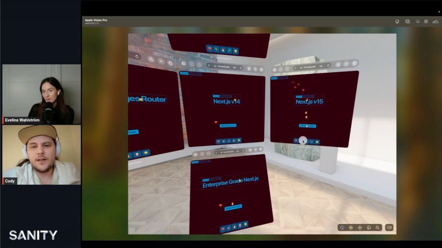442x248 pixels.
Task: Click address bar of Next.js v14 window
Action: [x=225, y=67]
